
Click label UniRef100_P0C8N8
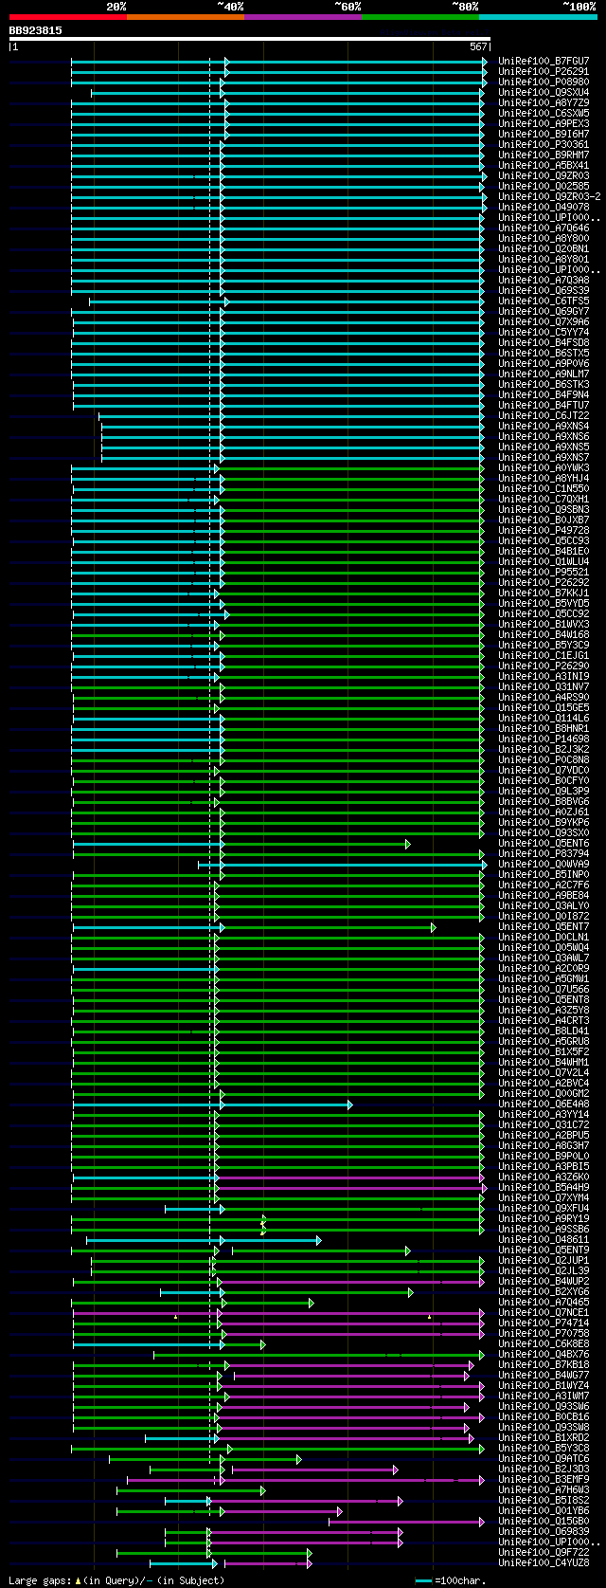tap(544, 759)
